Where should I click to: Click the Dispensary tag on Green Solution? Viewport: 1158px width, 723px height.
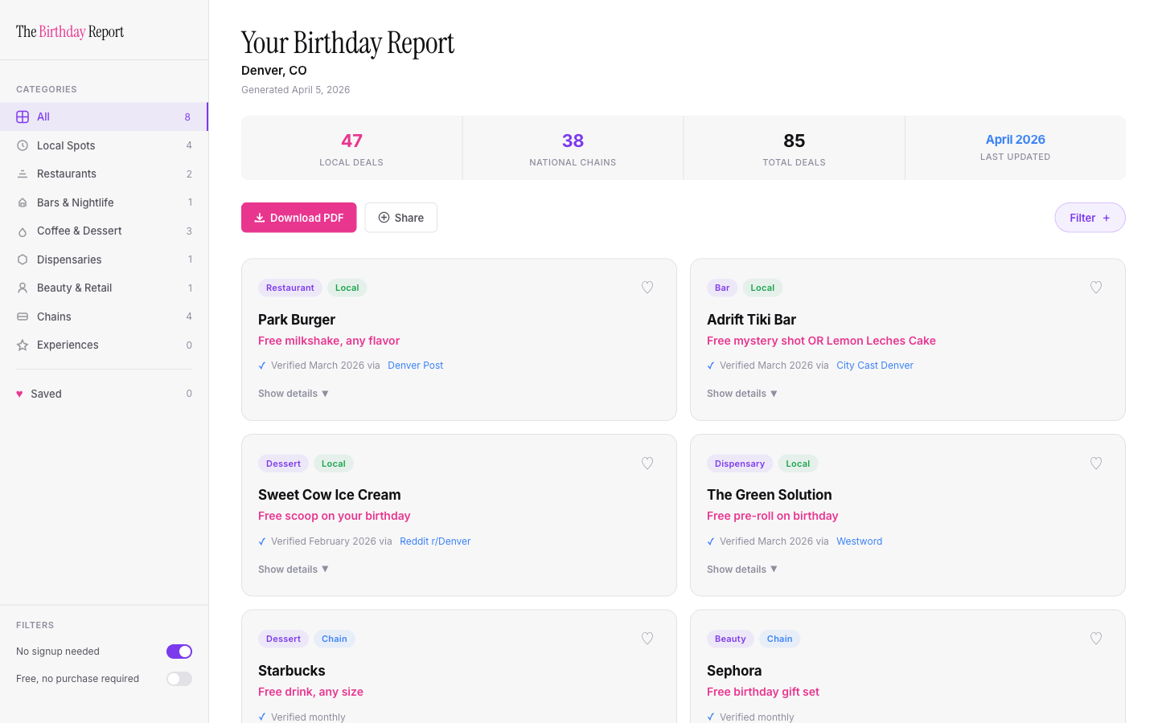[x=740, y=464]
